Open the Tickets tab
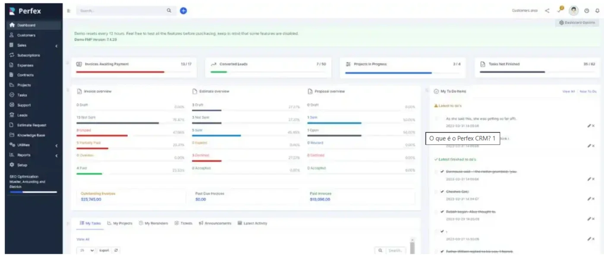The width and height of the screenshot is (604, 258). (x=183, y=223)
